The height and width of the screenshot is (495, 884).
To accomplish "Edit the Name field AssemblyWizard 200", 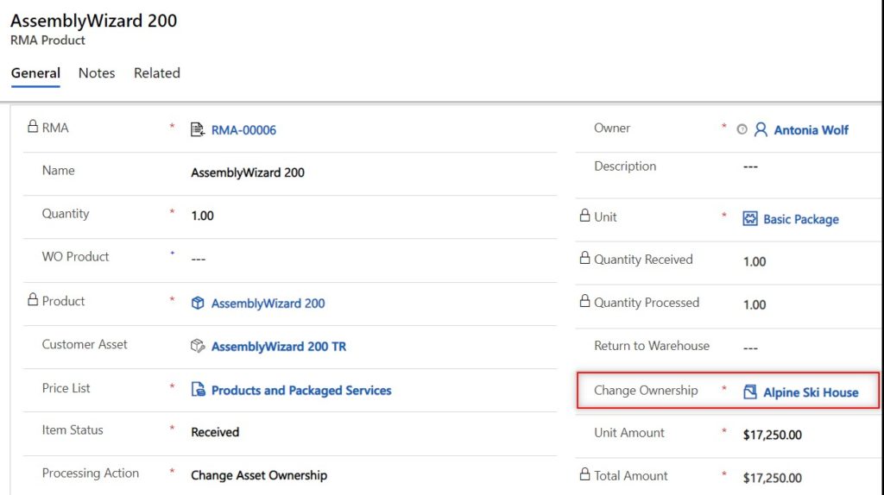I will coord(248,172).
